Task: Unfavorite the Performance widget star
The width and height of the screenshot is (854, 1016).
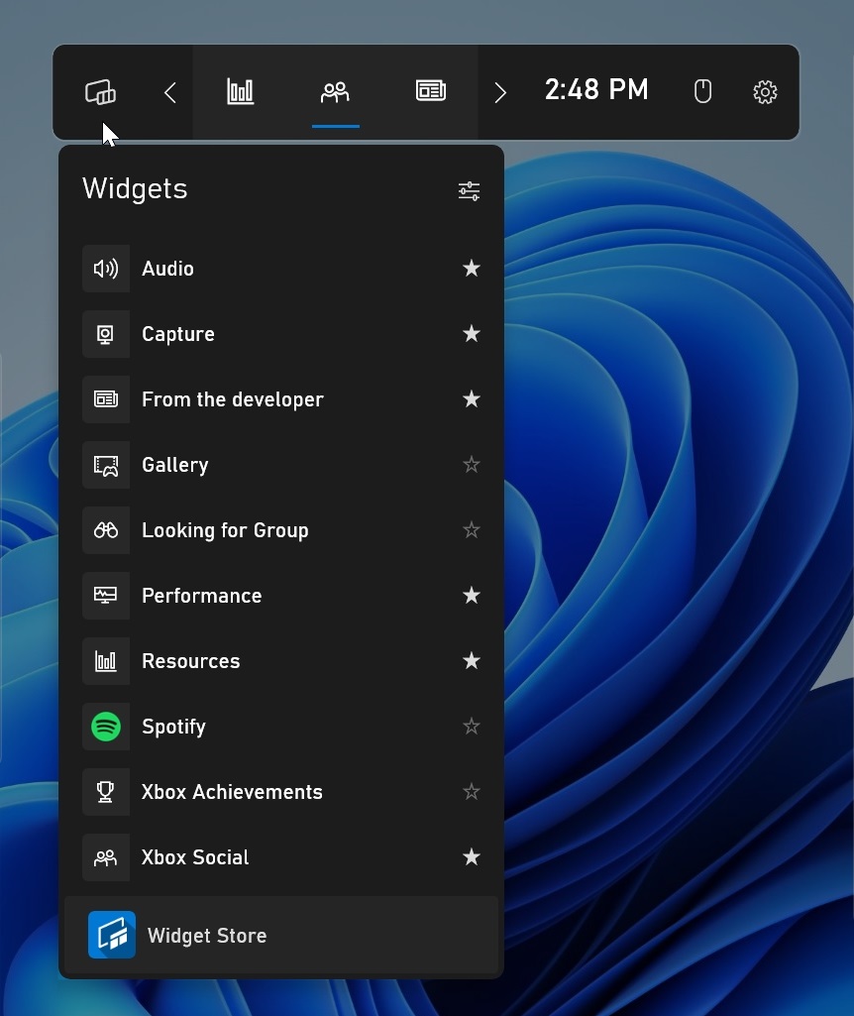Action: pyautogui.click(x=472, y=596)
